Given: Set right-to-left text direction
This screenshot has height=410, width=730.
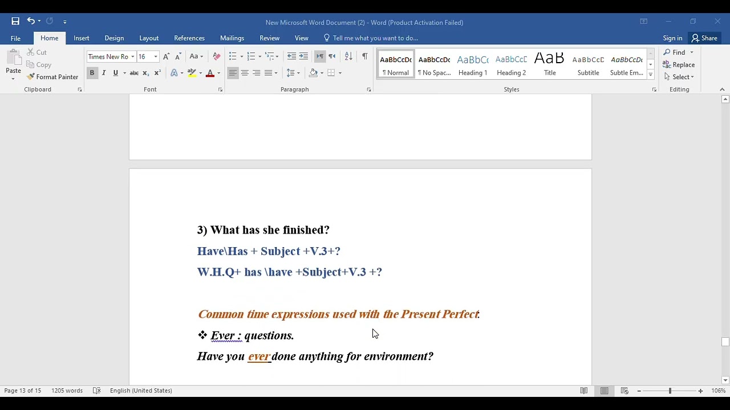Looking at the screenshot, I should point(332,56).
